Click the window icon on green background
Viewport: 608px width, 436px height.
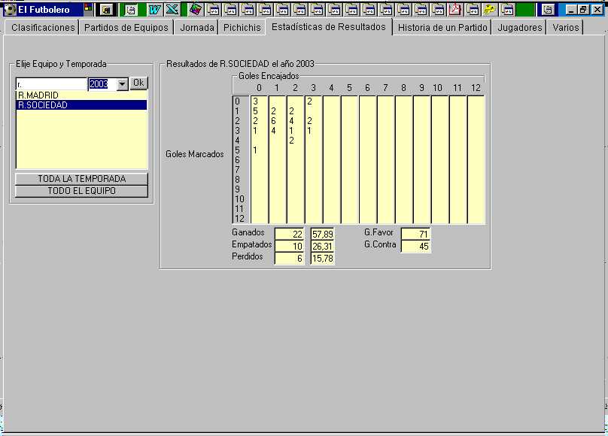coord(131,10)
